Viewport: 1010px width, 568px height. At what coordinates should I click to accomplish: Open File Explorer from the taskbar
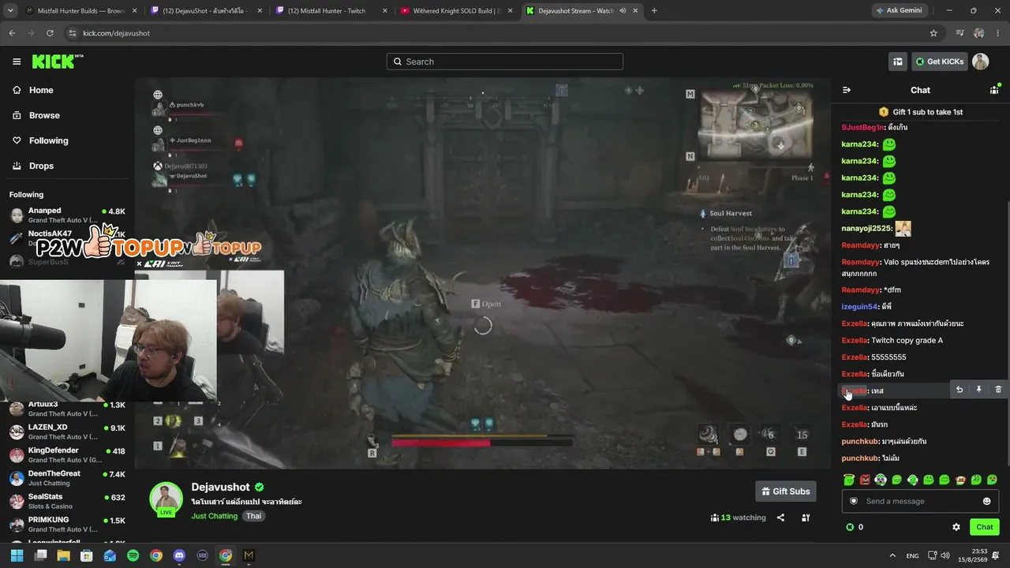[x=63, y=555]
